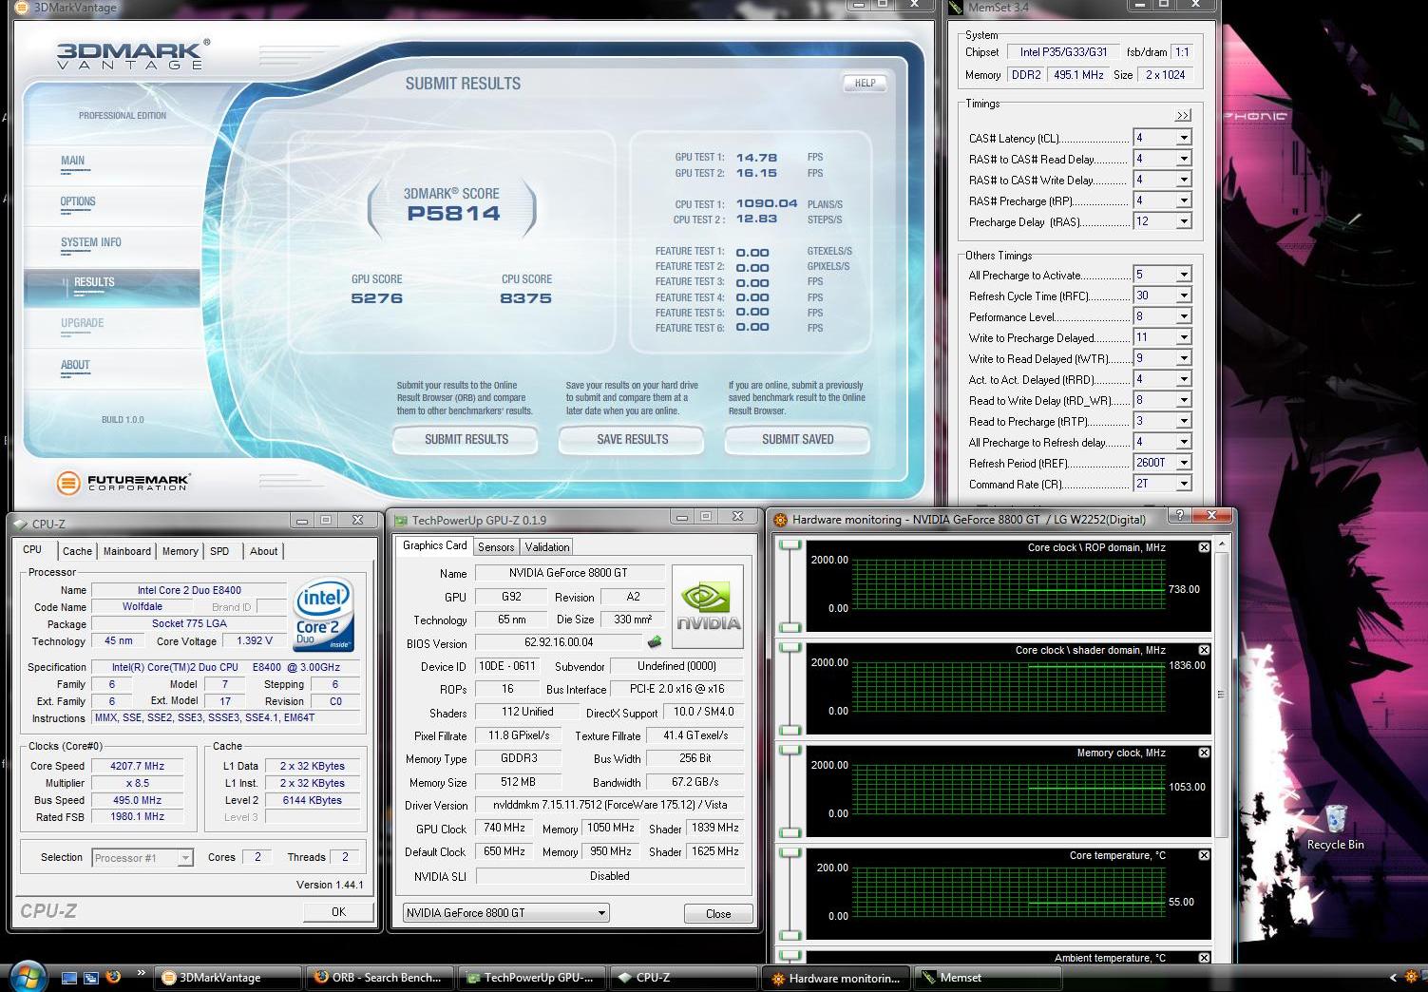Click OK in the CPU-Z window

[339, 912]
